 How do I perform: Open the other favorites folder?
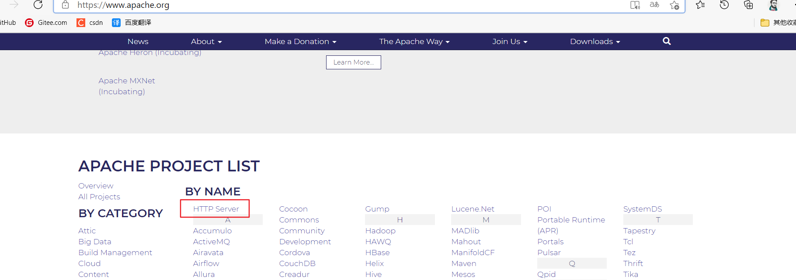pyautogui.click(x=778, y=23)
